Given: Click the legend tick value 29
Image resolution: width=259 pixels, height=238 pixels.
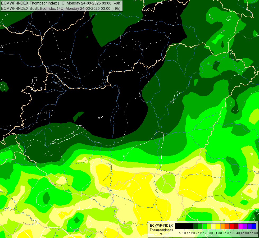Looking at the screenshot, I should click(x=207, y=233).
